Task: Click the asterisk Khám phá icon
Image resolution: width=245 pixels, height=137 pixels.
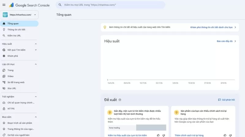Action: 4,56
